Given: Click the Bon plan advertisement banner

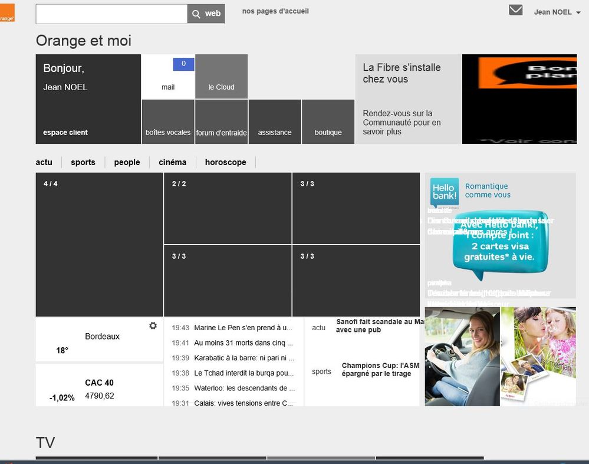Looking at the screenshot, I should click(x=519, y=99).
